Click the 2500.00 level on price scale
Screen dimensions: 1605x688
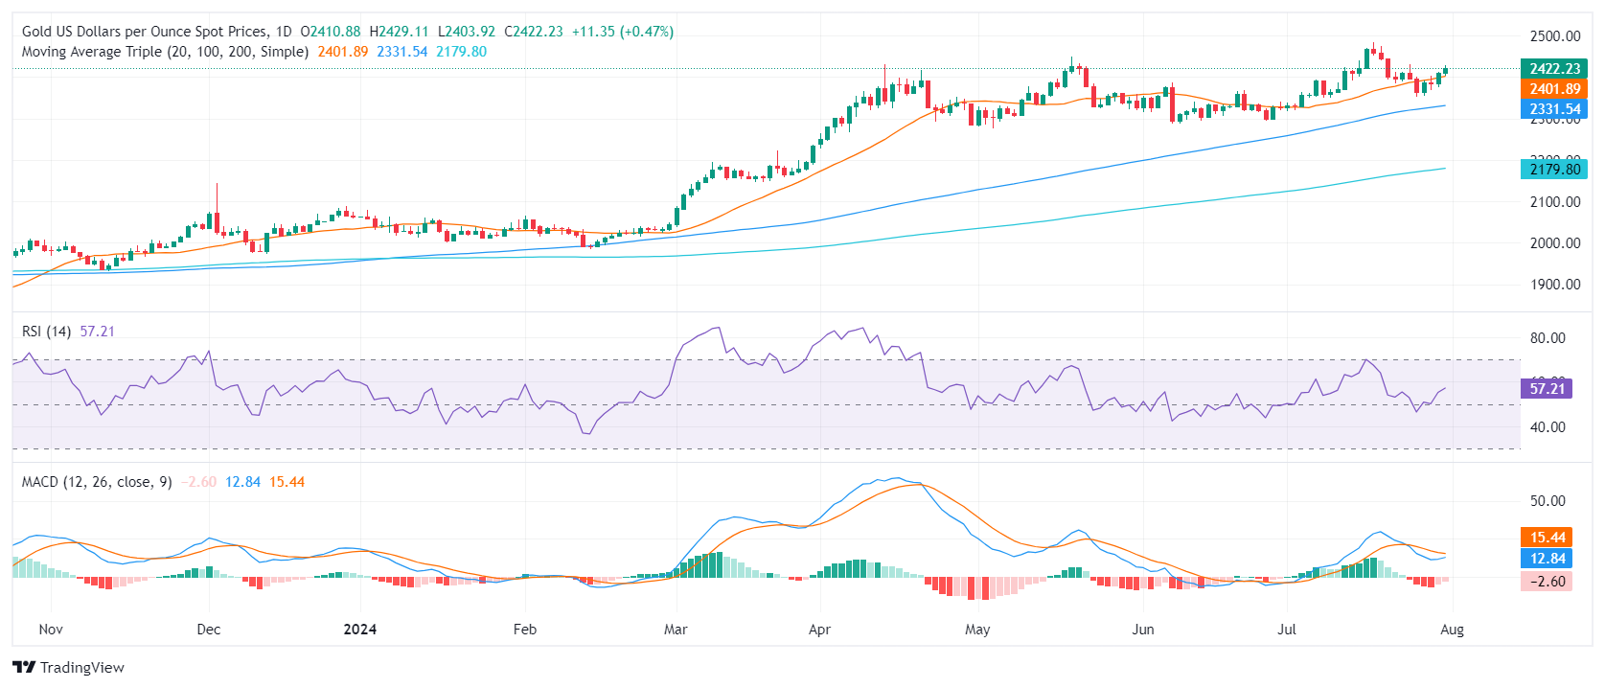[x=1554, y=36]
